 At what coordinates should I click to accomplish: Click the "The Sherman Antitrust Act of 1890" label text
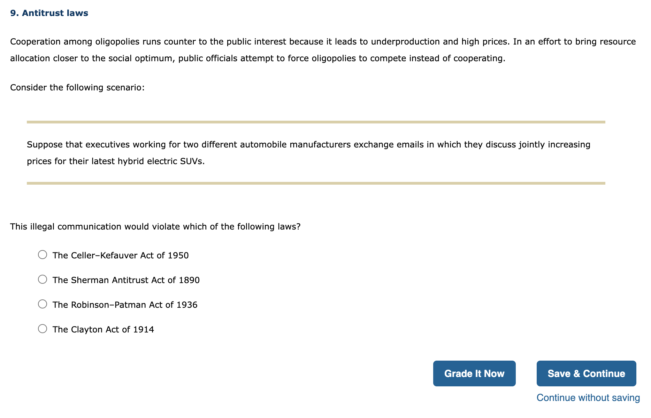(126, 280)
